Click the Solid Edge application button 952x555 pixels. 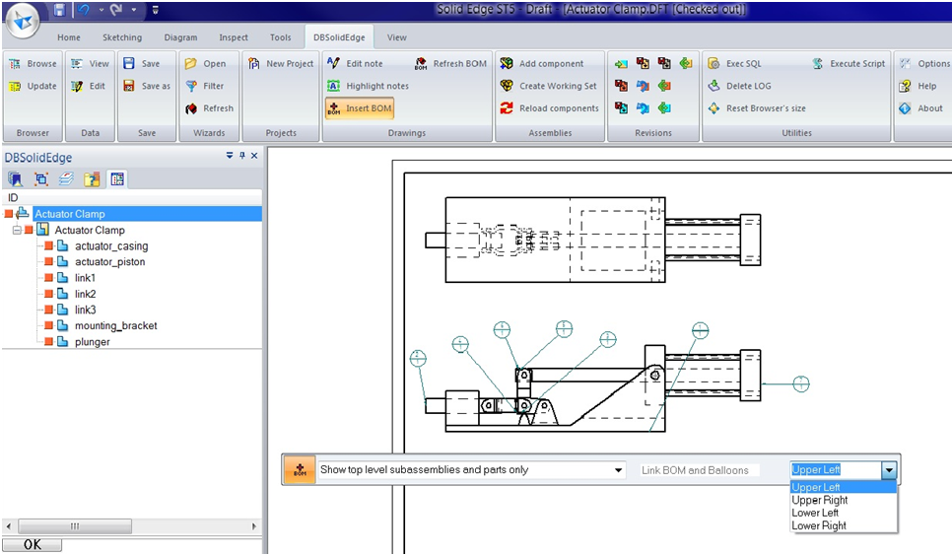coord(23,22)
